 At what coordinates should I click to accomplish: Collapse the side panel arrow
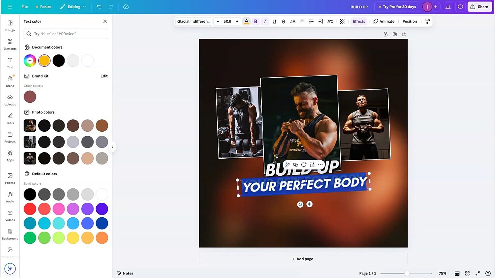tap(112, 147)
